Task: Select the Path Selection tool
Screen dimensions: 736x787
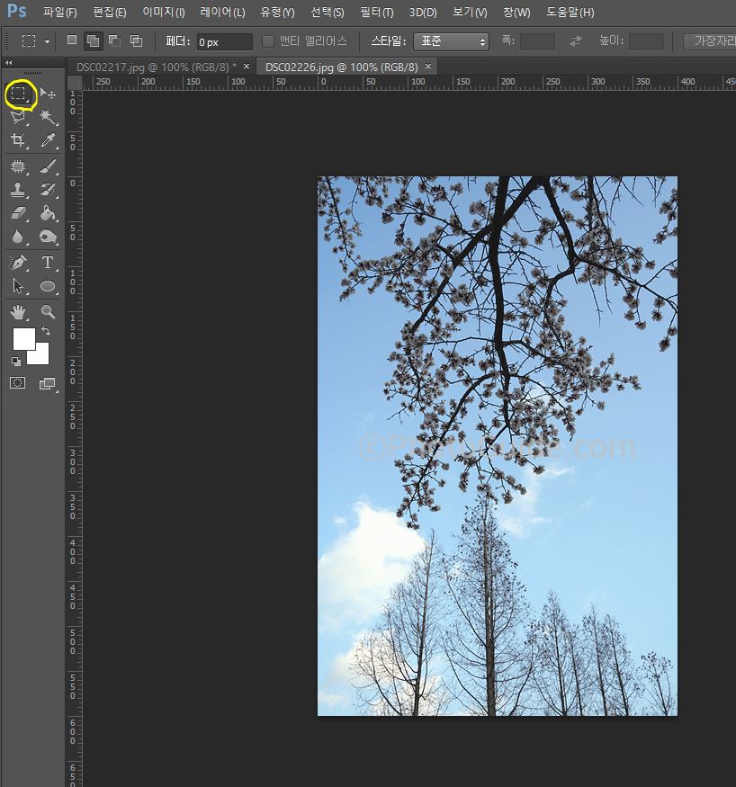Action: pyautogui.click(x=18, y=286)
